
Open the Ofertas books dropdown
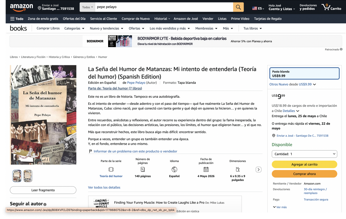[136, 28]
